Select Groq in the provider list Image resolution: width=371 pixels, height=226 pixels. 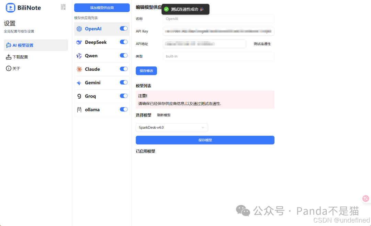coord(102,96)
